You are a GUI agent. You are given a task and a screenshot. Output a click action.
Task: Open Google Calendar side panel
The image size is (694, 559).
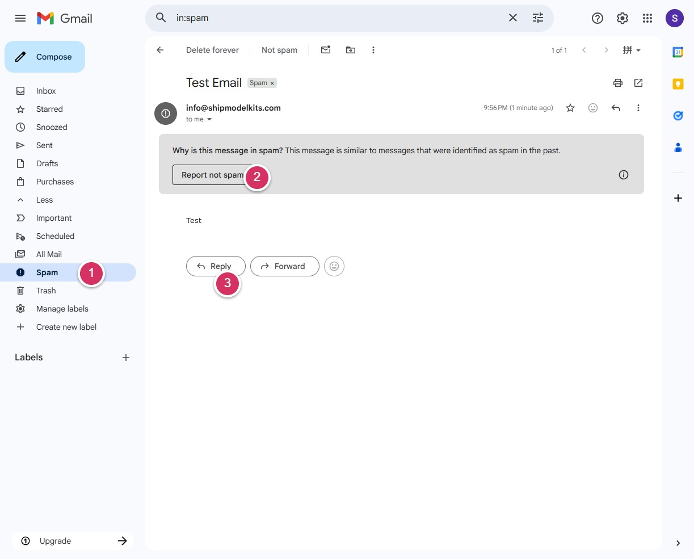[x=678, y=52]
